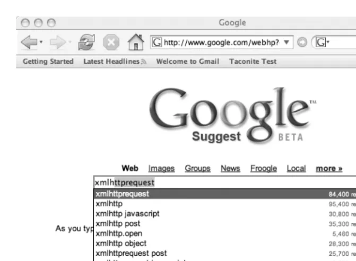Click the Google favicon in the address bar

157,42
